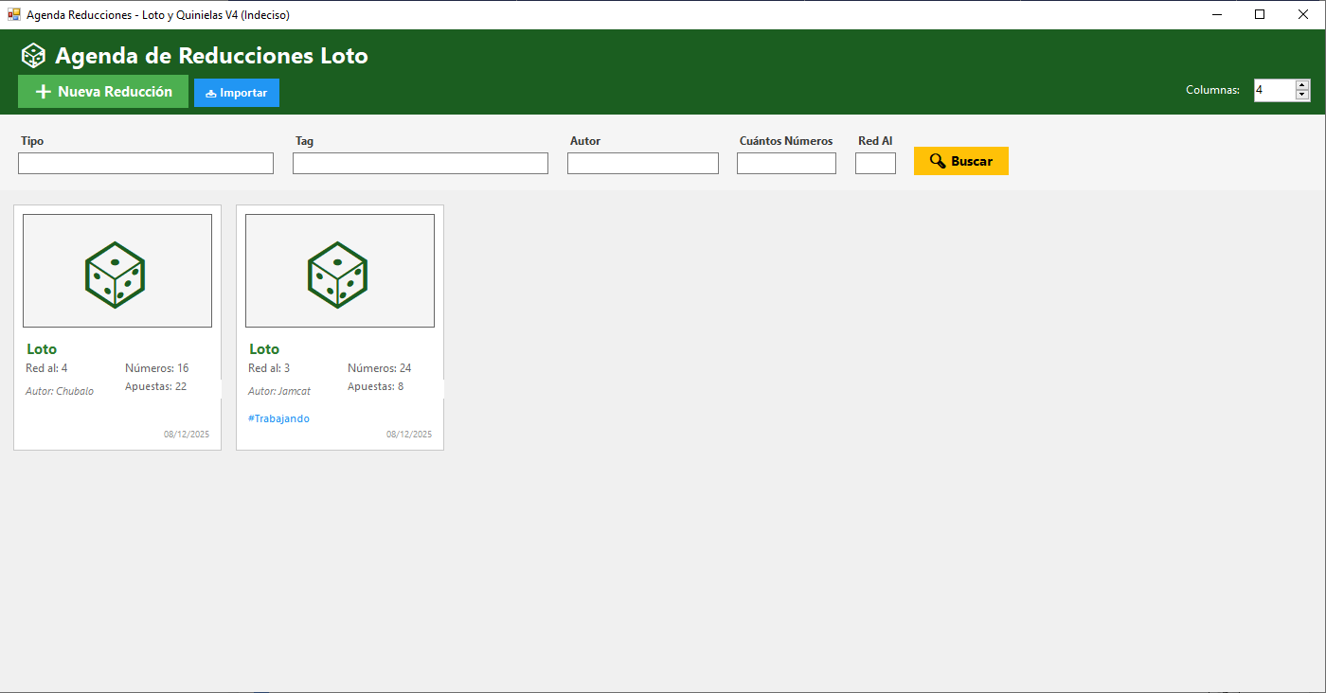Focus the Tag filter field
Screen dimensions: 1326x693
[x=421, y=164]
